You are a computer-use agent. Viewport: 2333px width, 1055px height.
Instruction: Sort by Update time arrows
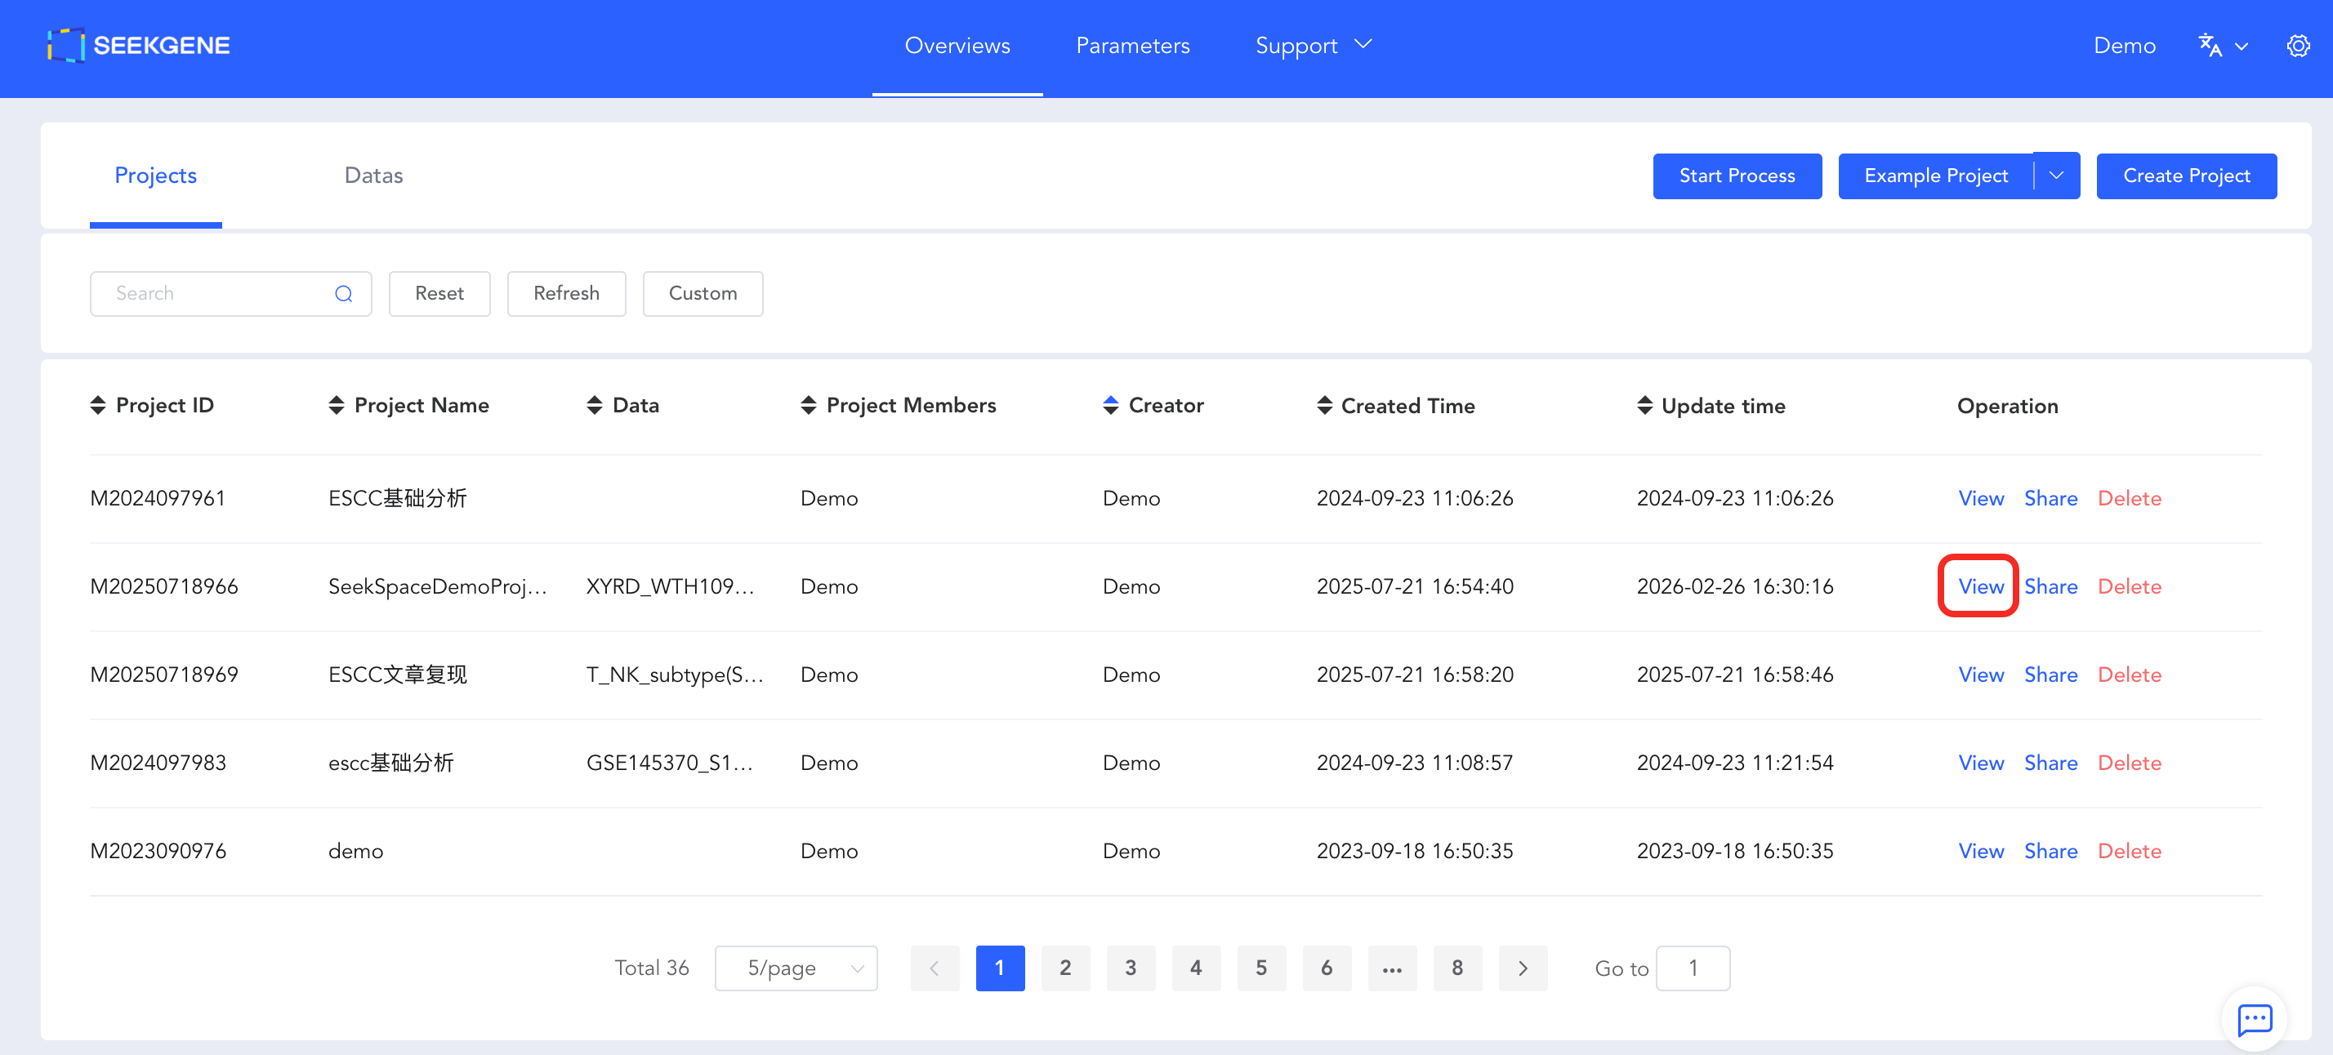(1644, 405)
